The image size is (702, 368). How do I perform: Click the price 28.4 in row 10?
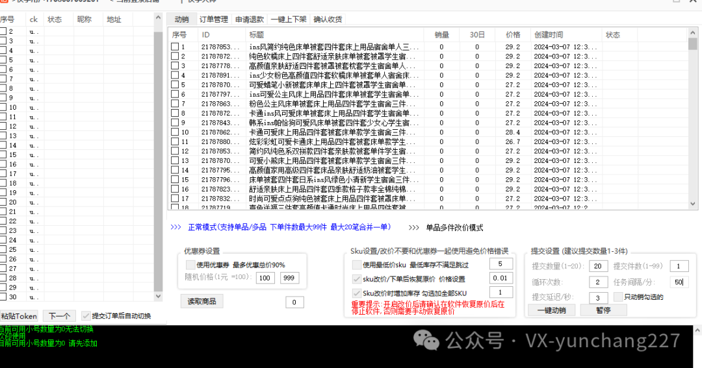click(513, 132)
